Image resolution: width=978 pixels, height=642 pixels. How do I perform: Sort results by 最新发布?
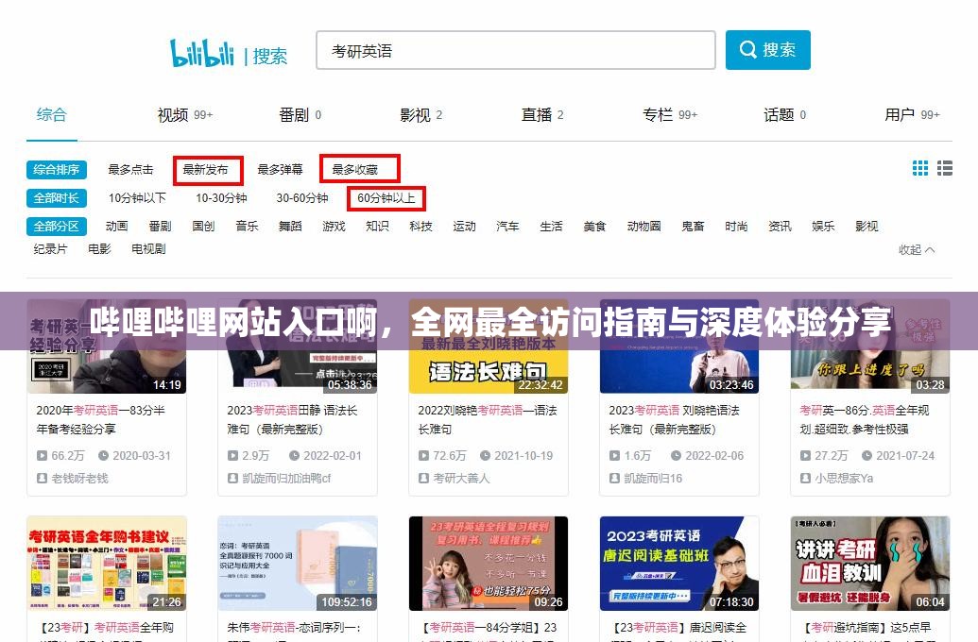(x=205, y=170)
